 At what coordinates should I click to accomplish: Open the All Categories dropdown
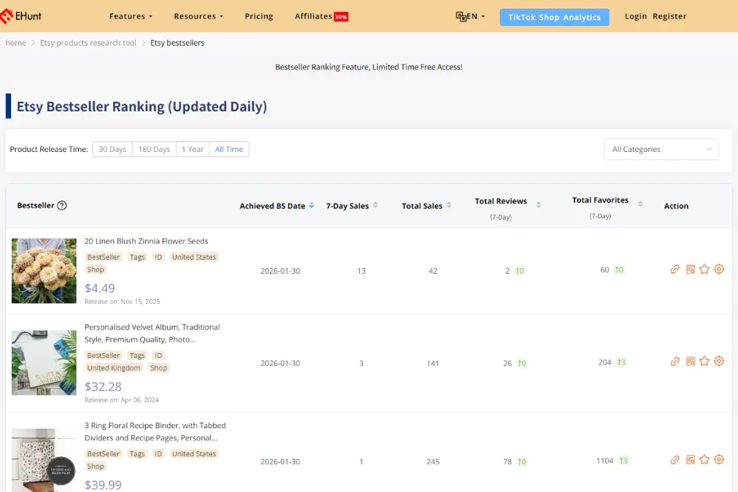click(661, 149)
